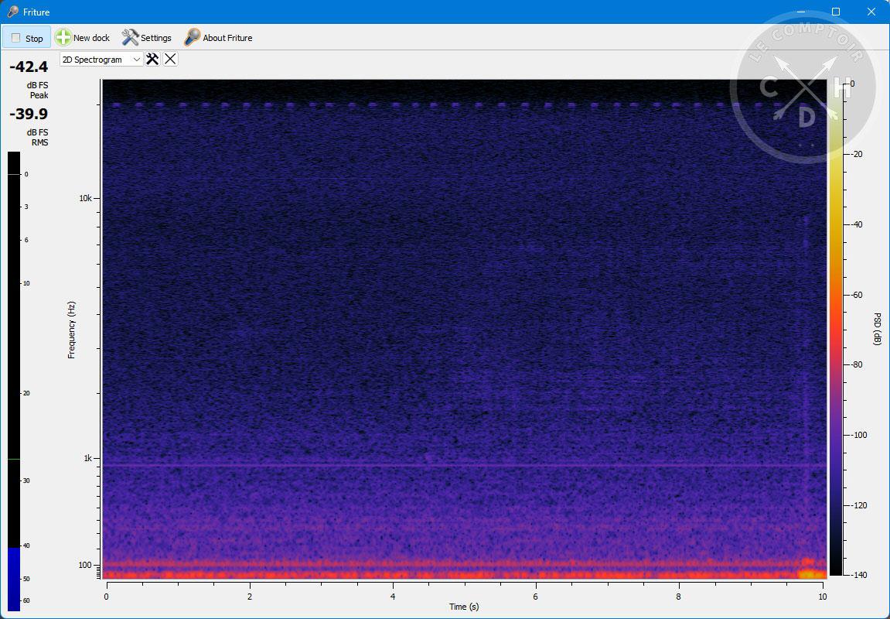This screenshot has height=619, width=890.
Task: Click the -42.4 dB FS peak readout
Action: 29,67
